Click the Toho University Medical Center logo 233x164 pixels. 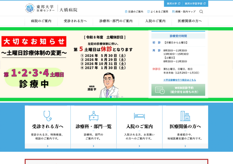point(40,8)
